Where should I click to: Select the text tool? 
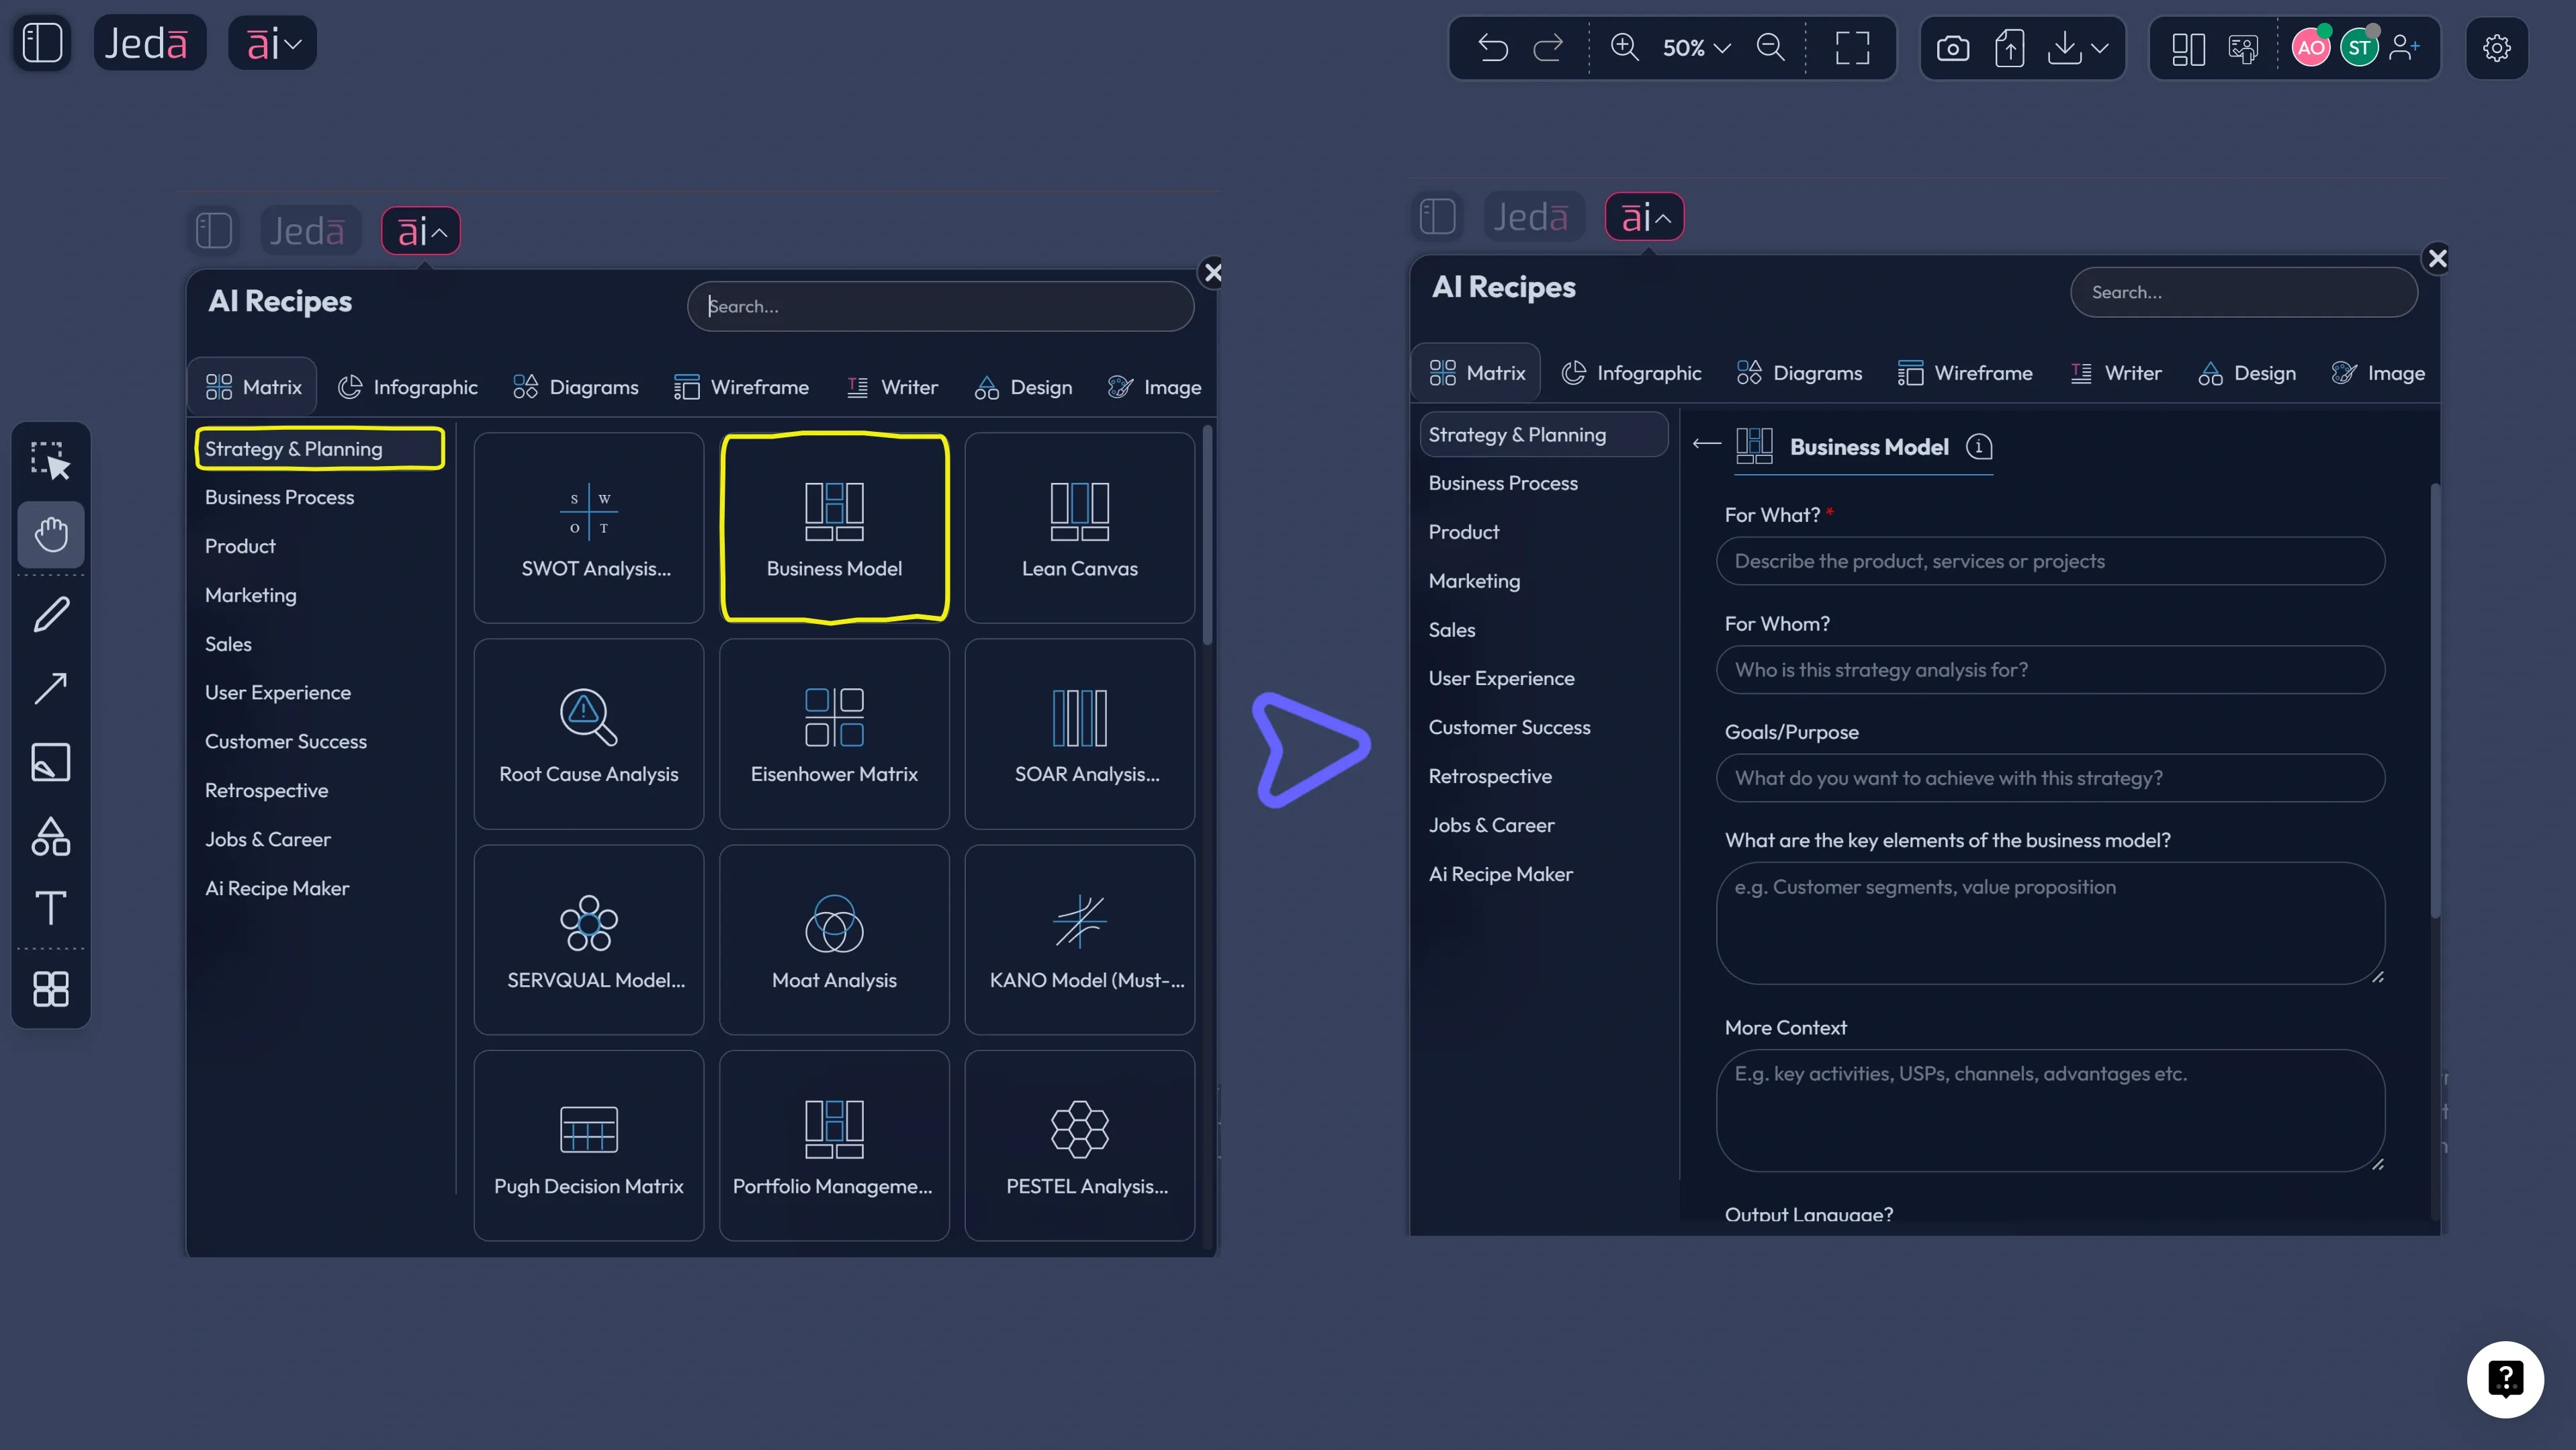pyautogui.click(x=51, y=908)
